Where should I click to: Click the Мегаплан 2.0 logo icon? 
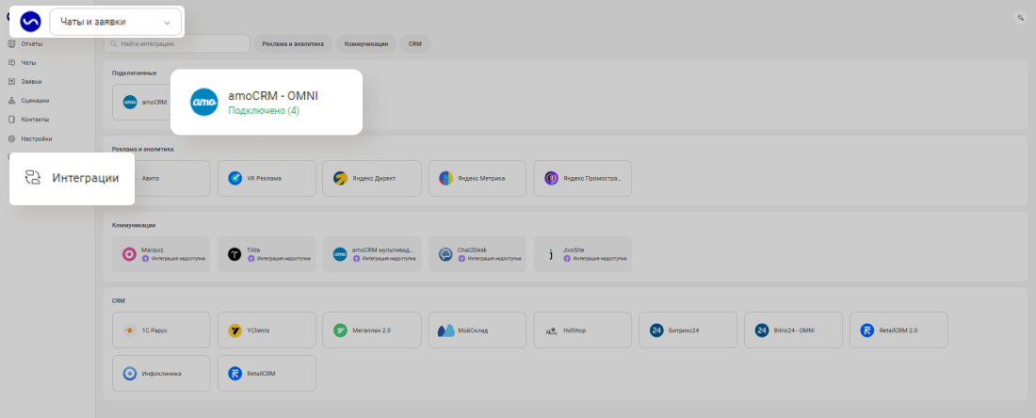[x=340, y=330]
